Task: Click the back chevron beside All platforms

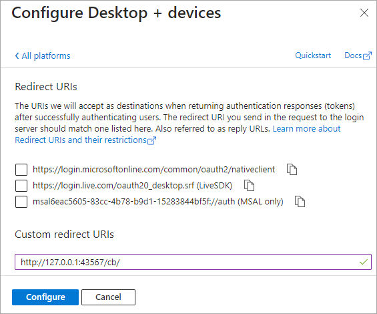Action: [17, 56]
